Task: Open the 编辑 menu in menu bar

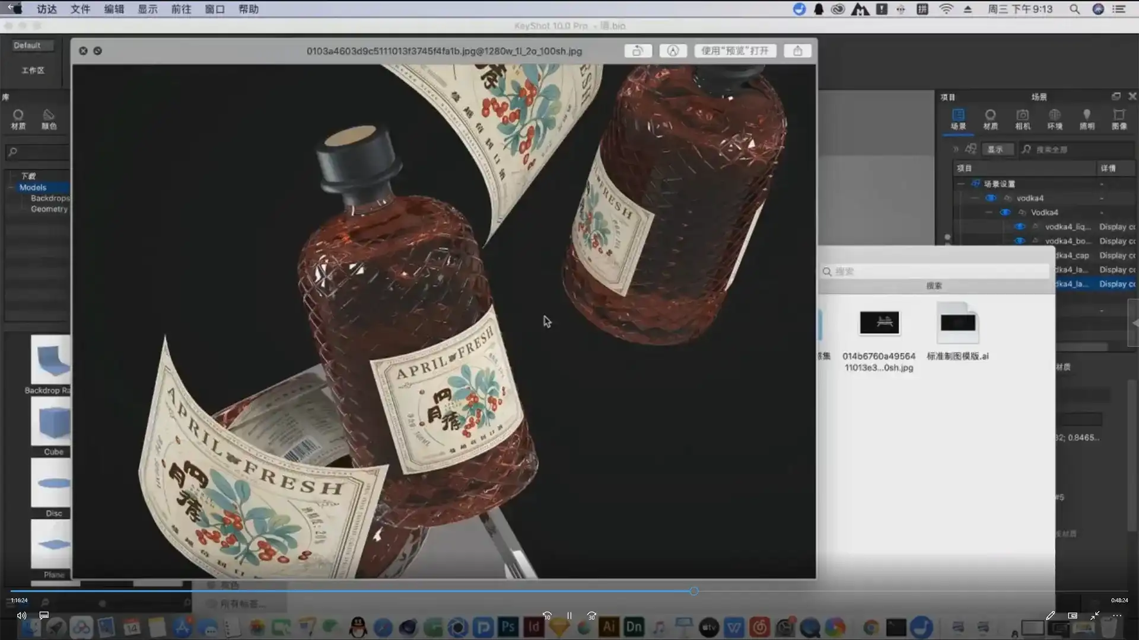Action: point(114,9)
